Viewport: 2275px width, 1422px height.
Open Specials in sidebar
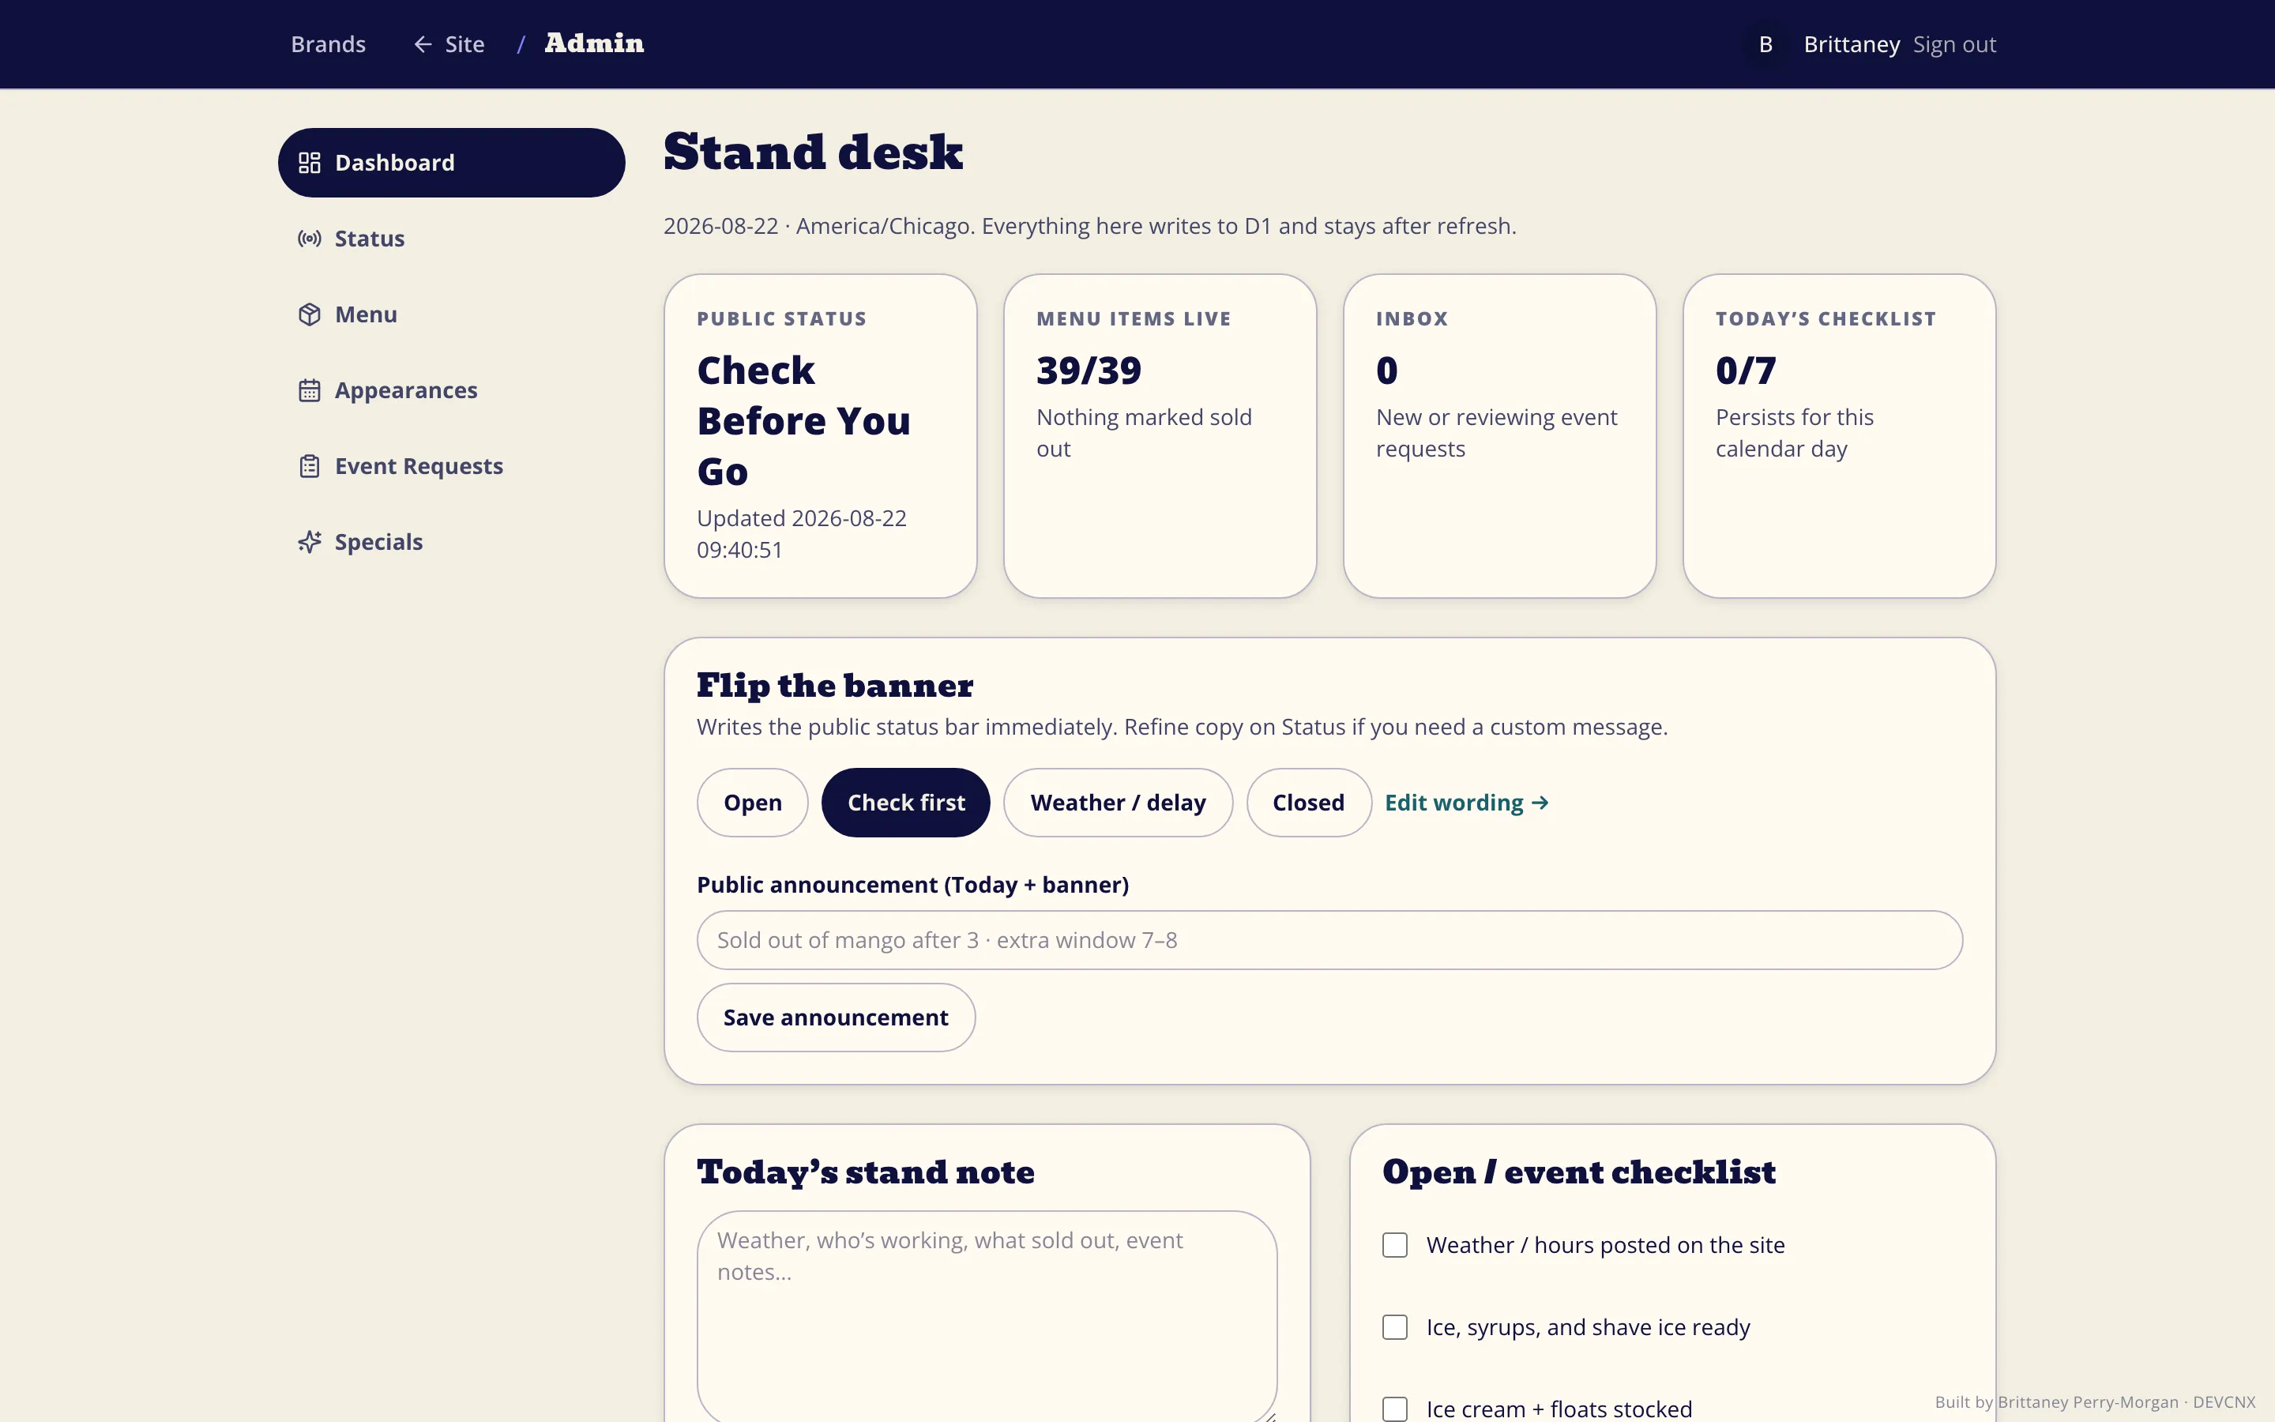451,542
